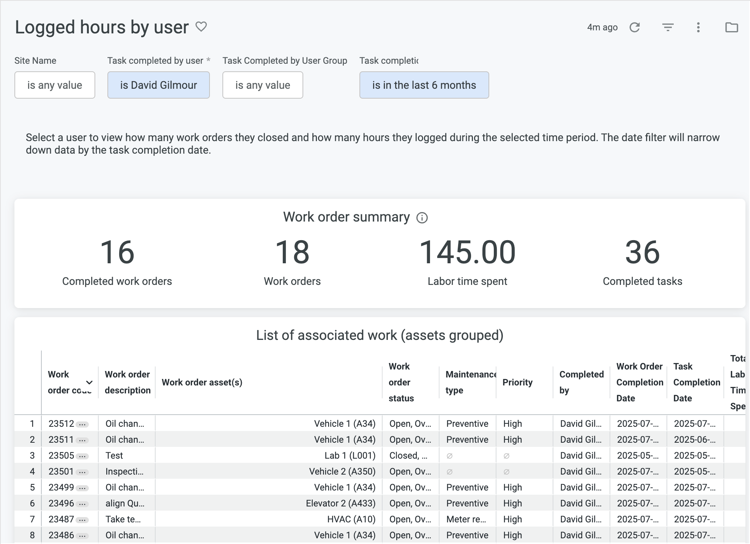Image resolution: width=750 pixels, height=544 pixels.
Task: Click the ellipsis next to work order 23511
Action: pos(83,440)
